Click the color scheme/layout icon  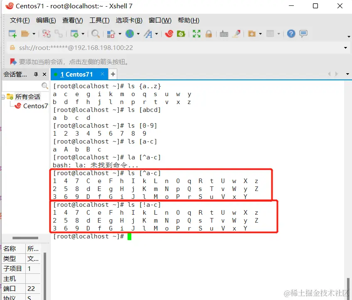(111, 34)
